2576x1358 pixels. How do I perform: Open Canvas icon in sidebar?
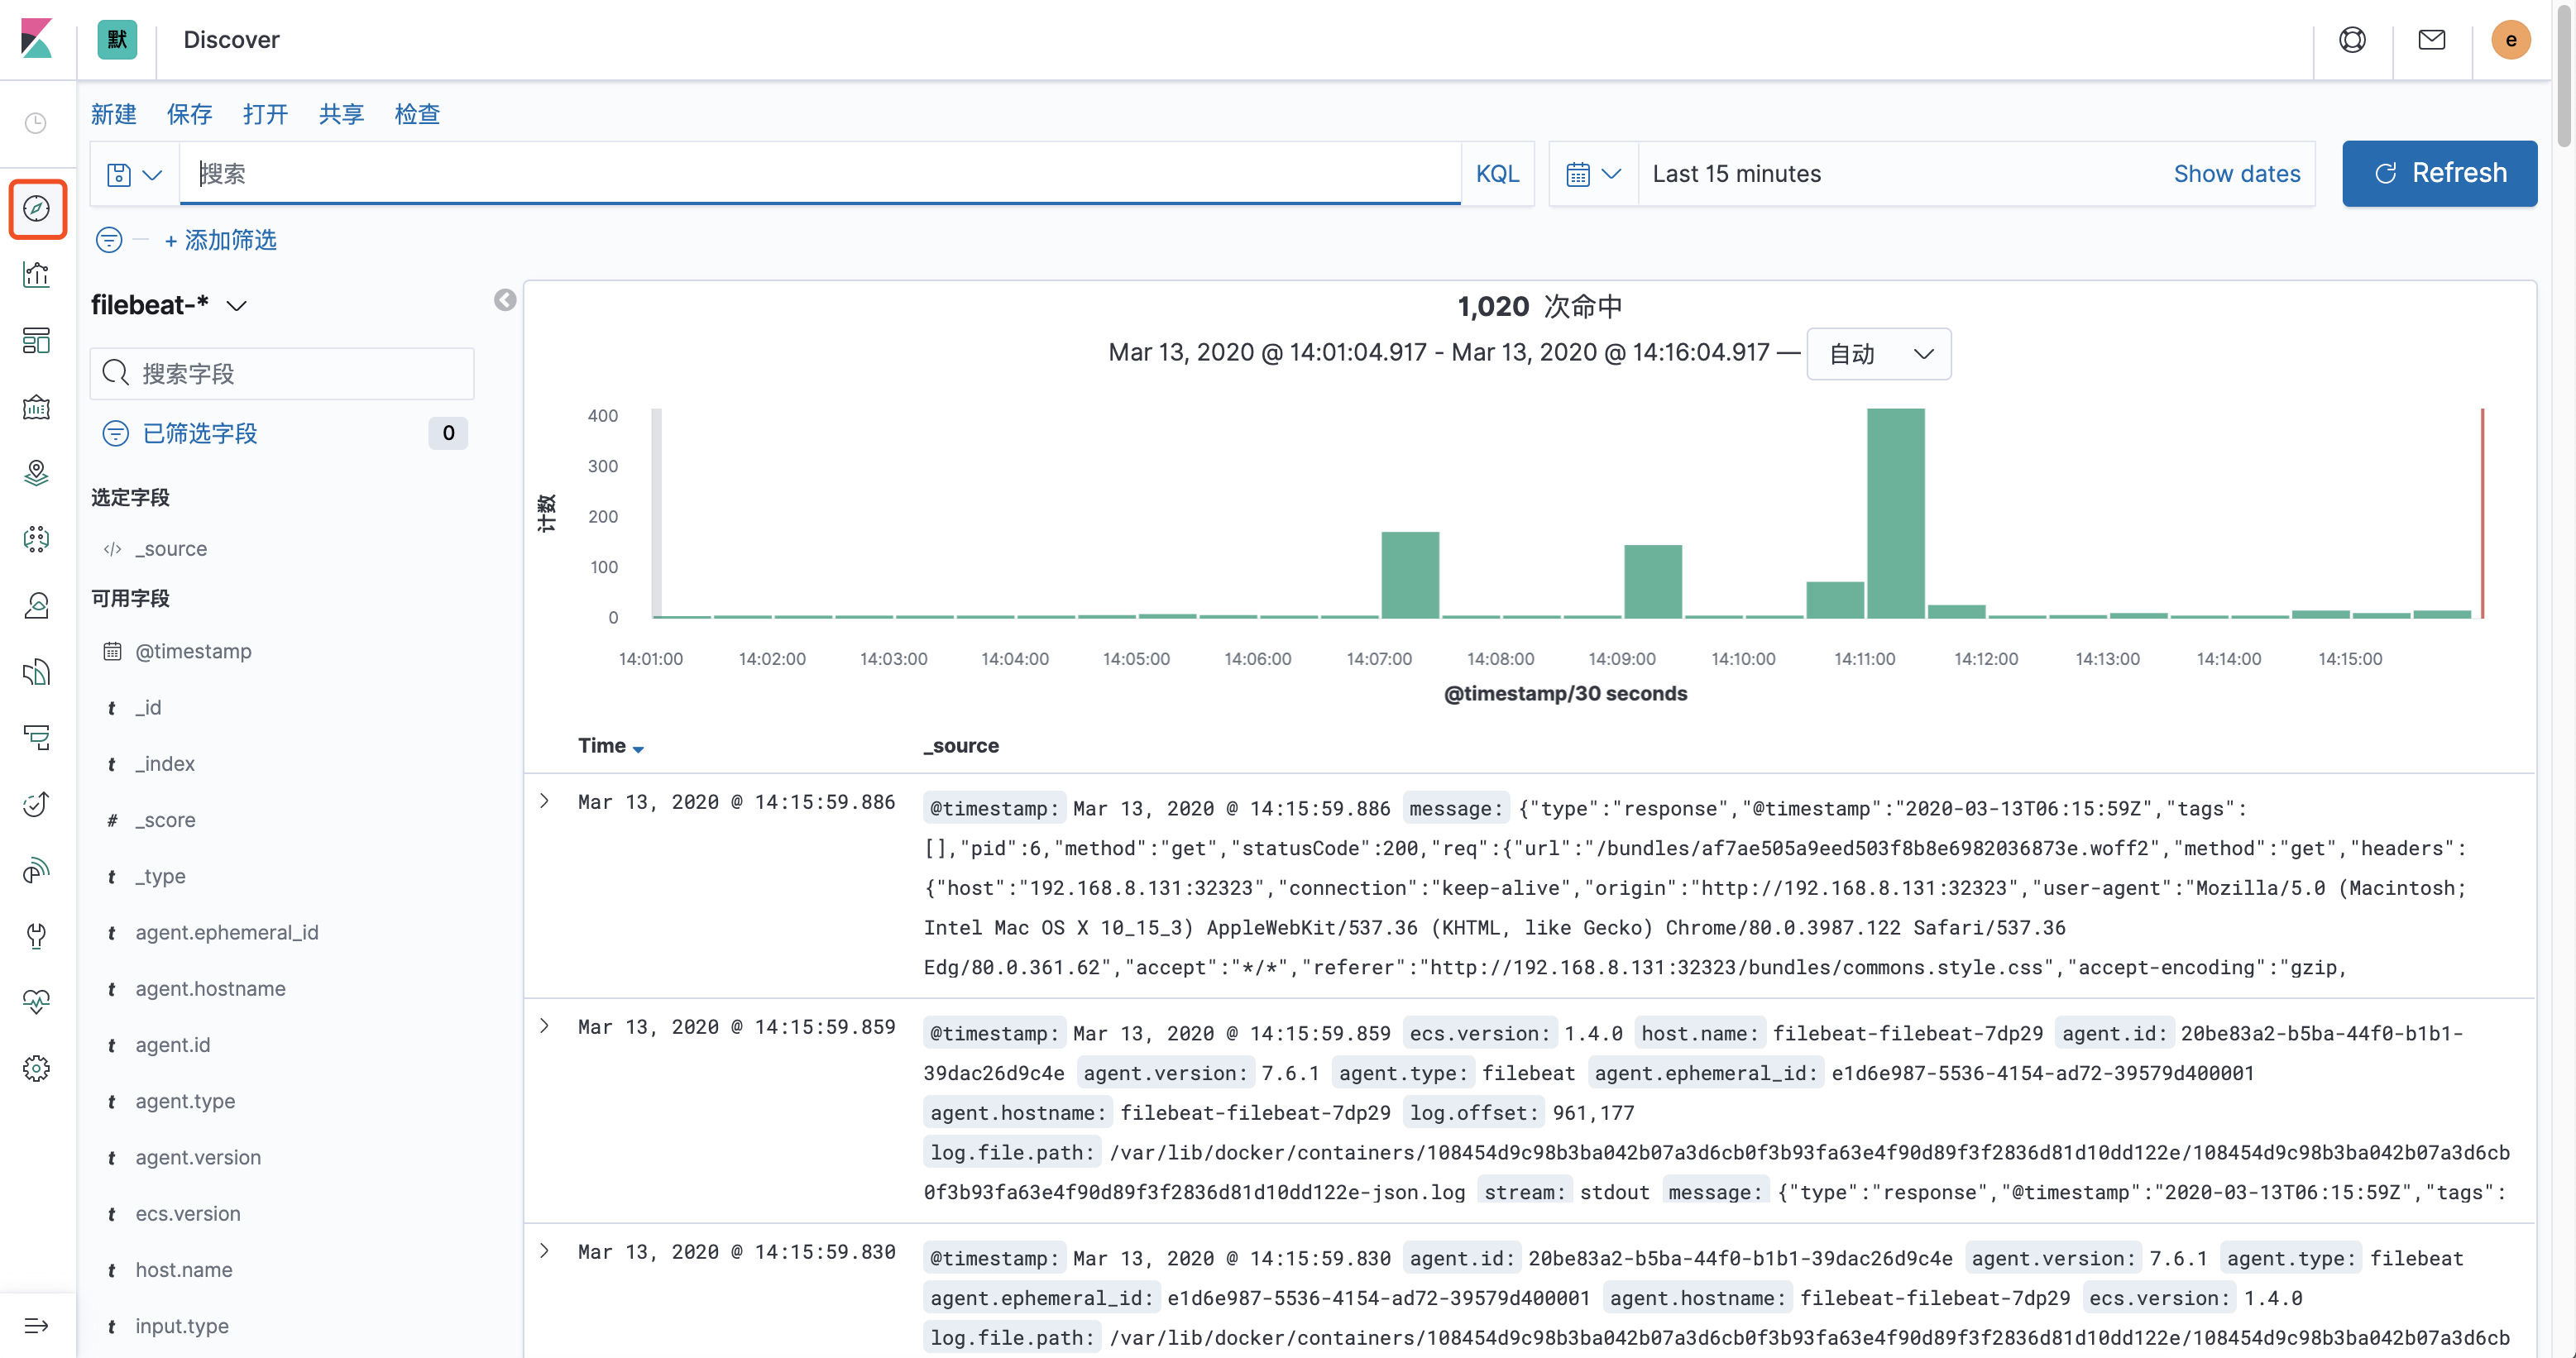(37, 407)
